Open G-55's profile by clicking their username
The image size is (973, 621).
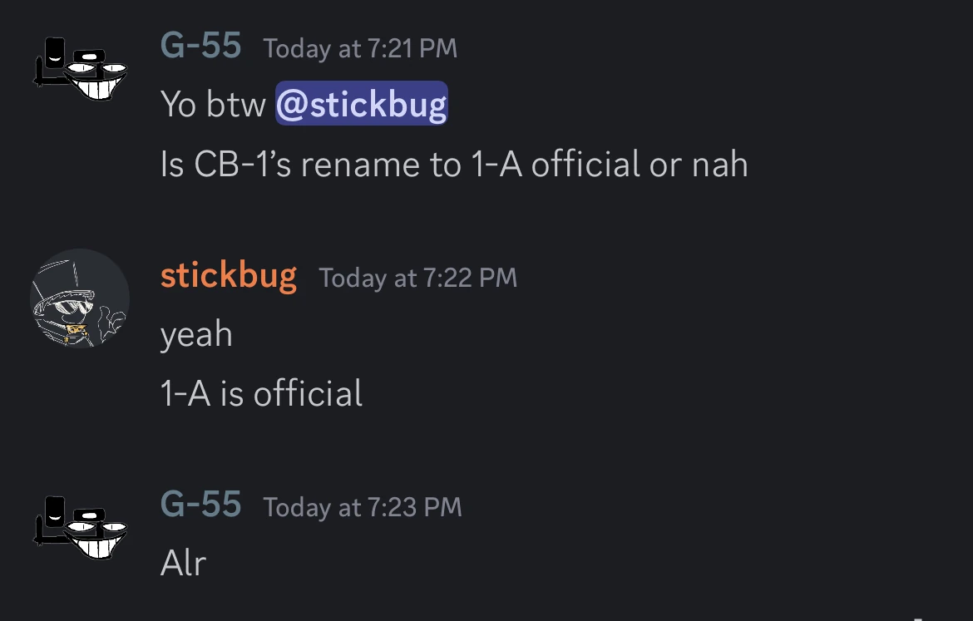[200, 47]
